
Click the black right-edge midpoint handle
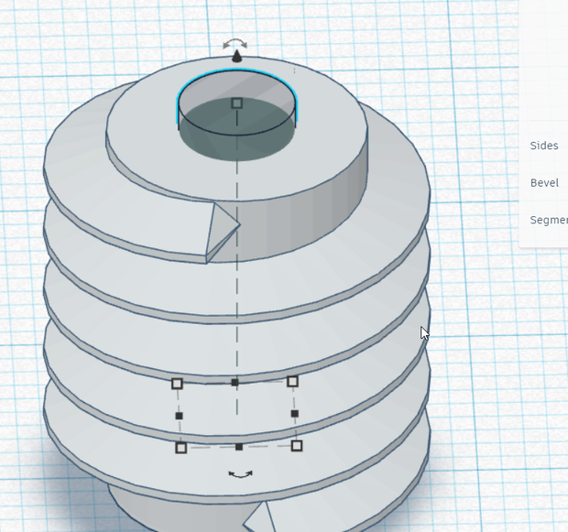[x=295, y=414]
